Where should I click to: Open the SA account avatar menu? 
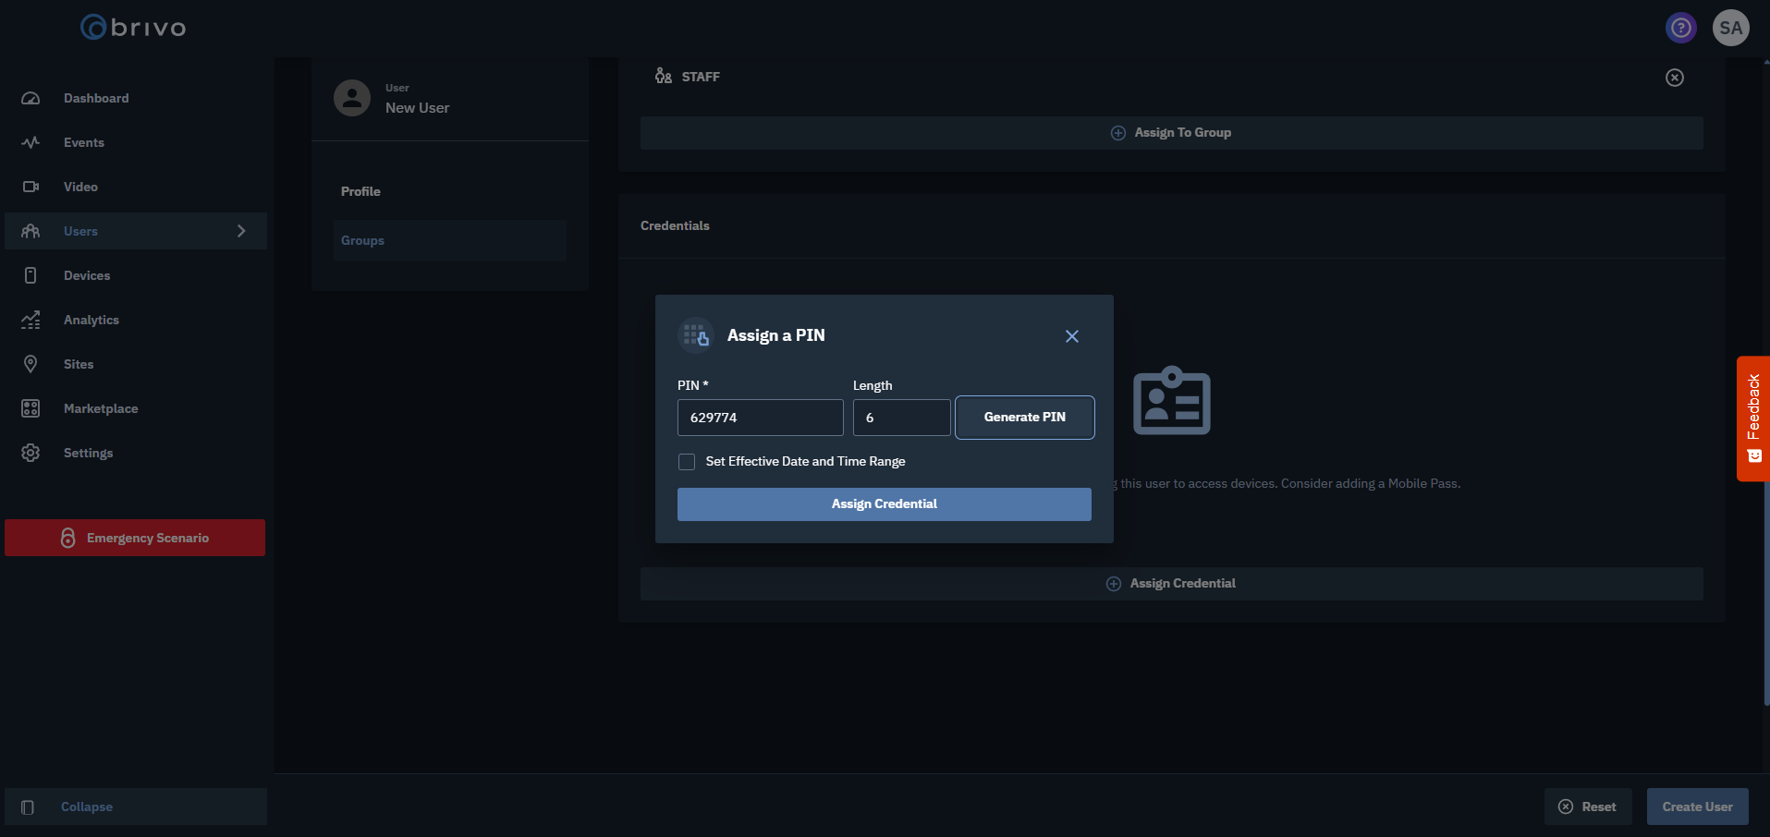point(1730,28)
